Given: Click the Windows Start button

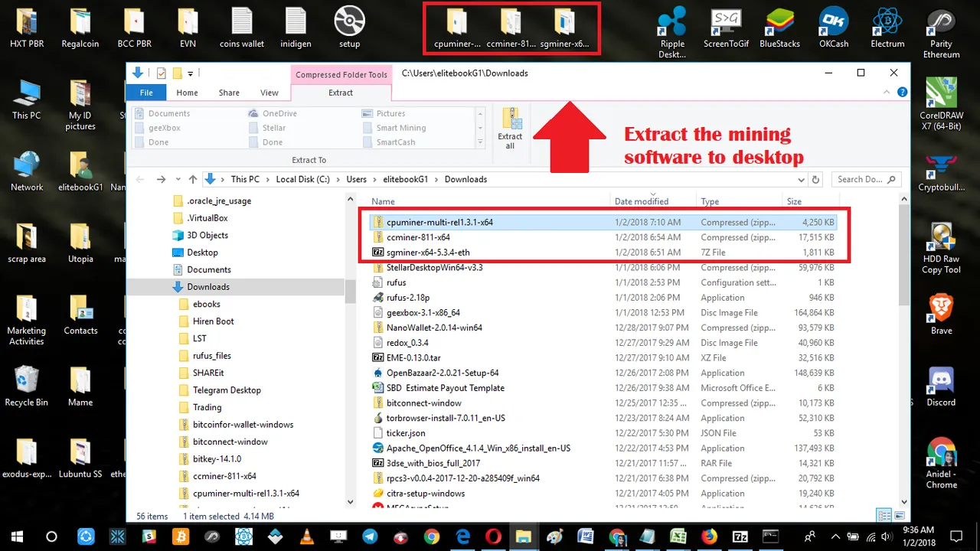Looking at the screenshot, I should 16,536.
